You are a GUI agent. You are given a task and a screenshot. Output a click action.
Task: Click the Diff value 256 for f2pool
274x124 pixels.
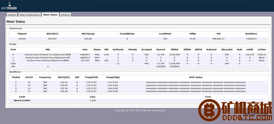pos(106,61)
